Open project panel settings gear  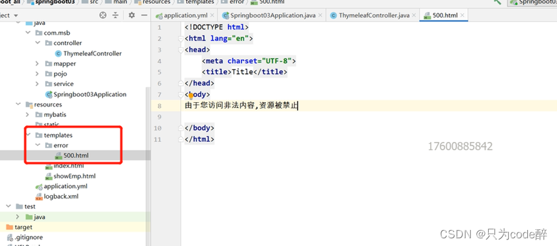132,15
